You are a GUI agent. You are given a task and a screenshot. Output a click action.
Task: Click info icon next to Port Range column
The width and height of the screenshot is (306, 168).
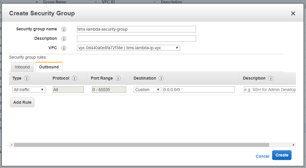[x=118, y=78]
